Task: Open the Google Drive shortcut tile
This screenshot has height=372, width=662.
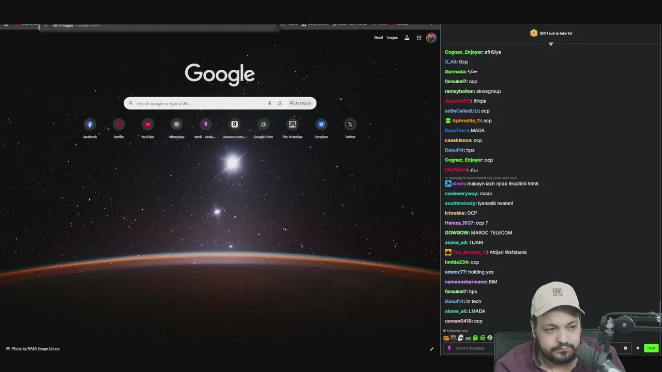Action: click(x=263, y=129)
